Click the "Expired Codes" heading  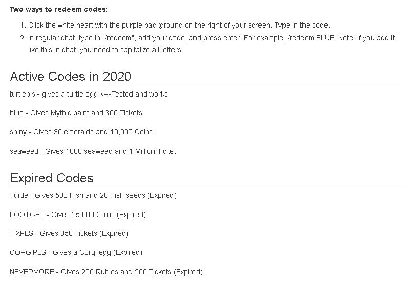point(52,178)
